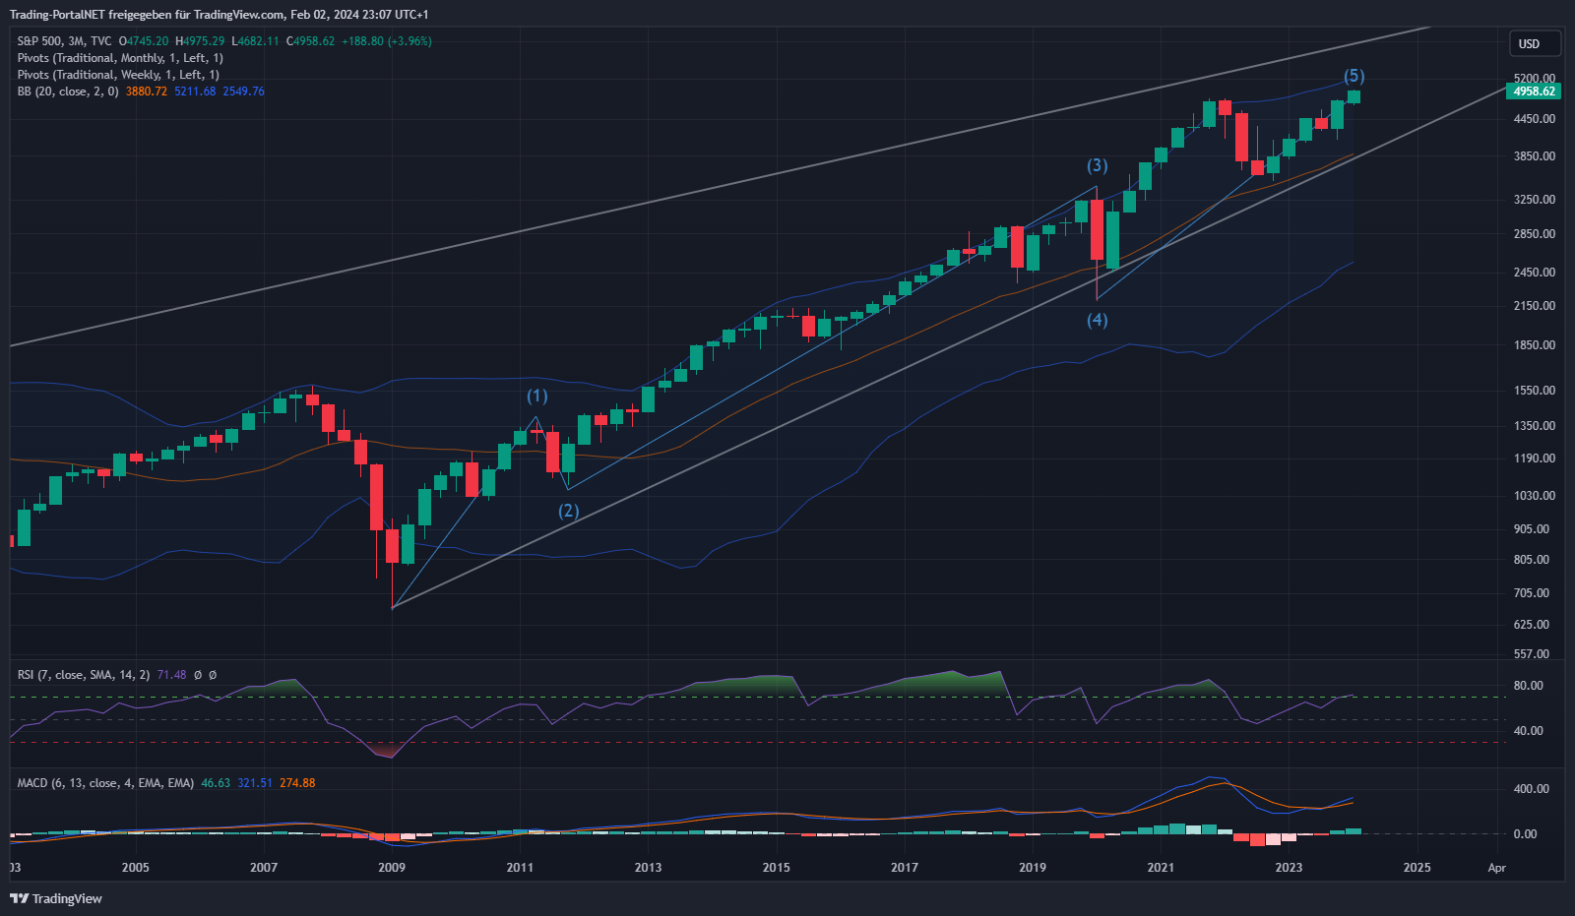Select the wave (3) marker

(1097, 165)
